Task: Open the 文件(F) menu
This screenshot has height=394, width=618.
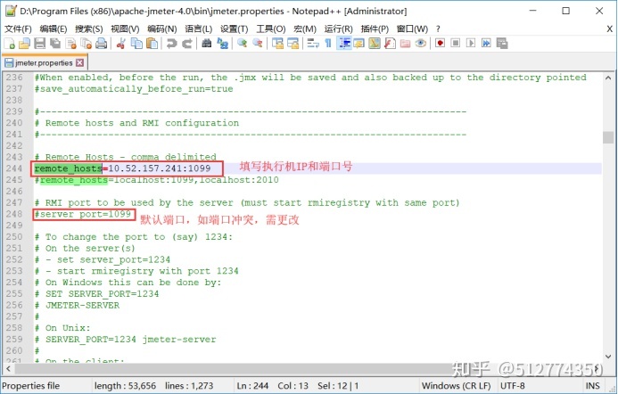Action: point(18,29)
